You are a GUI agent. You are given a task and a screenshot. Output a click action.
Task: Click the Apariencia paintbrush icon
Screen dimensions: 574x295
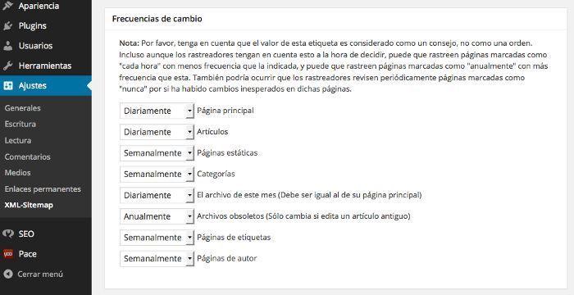click(x=7, y=5)
